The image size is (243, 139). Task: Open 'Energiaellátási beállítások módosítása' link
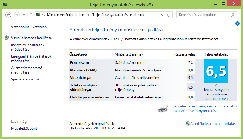(31, 59)
